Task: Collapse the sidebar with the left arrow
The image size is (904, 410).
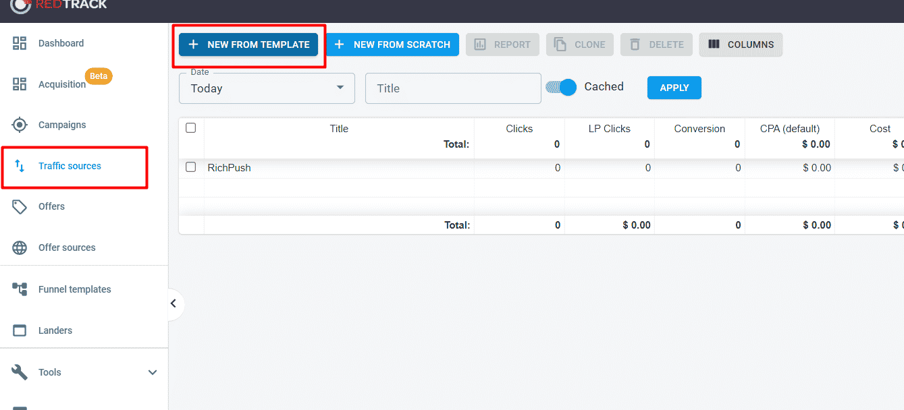Action: click(174, 304)
